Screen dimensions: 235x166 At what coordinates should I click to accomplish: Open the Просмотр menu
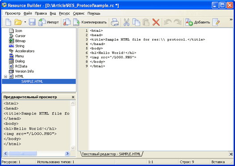tap(13, 13)
